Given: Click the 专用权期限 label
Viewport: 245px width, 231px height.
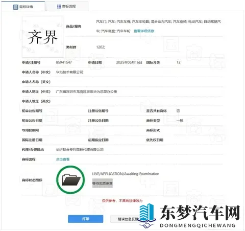Looking at the screenshot, I should pos(30,130).
